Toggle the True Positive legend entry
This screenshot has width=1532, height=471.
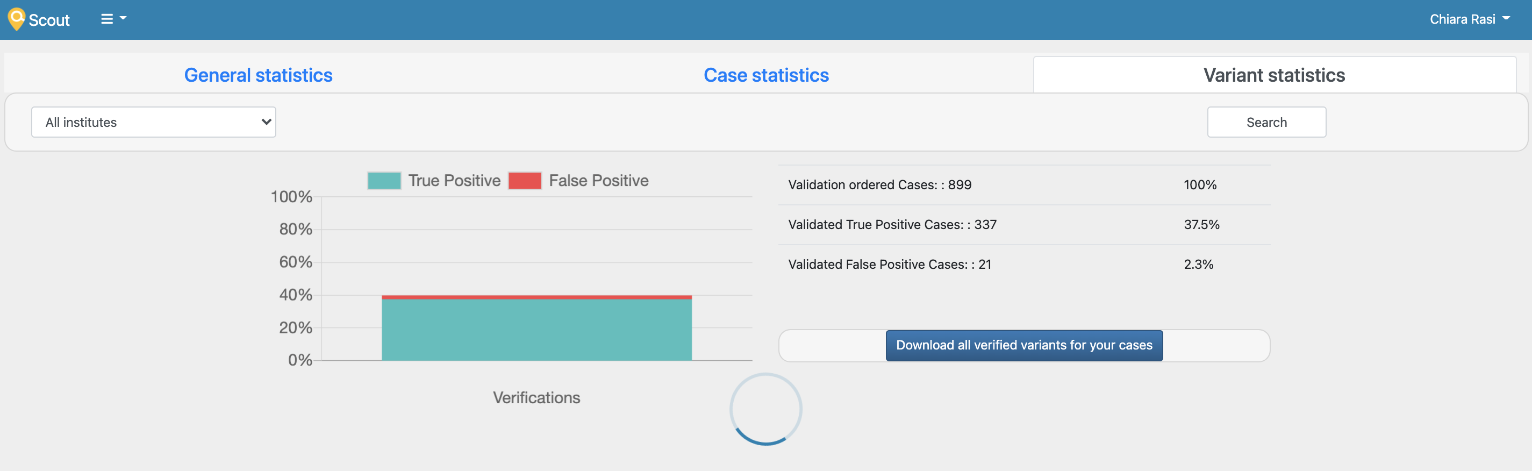[435, 180]
